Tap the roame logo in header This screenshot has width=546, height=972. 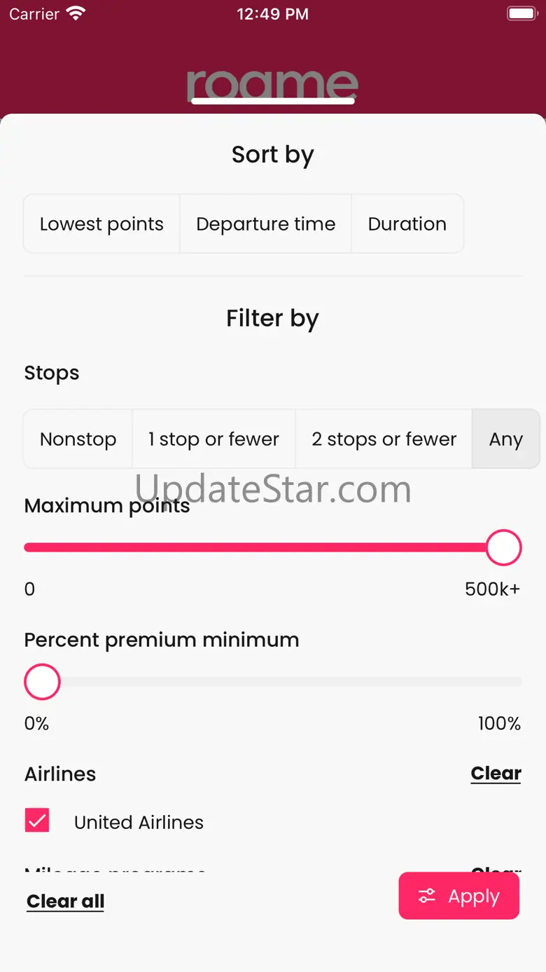[x=272, y=83]
